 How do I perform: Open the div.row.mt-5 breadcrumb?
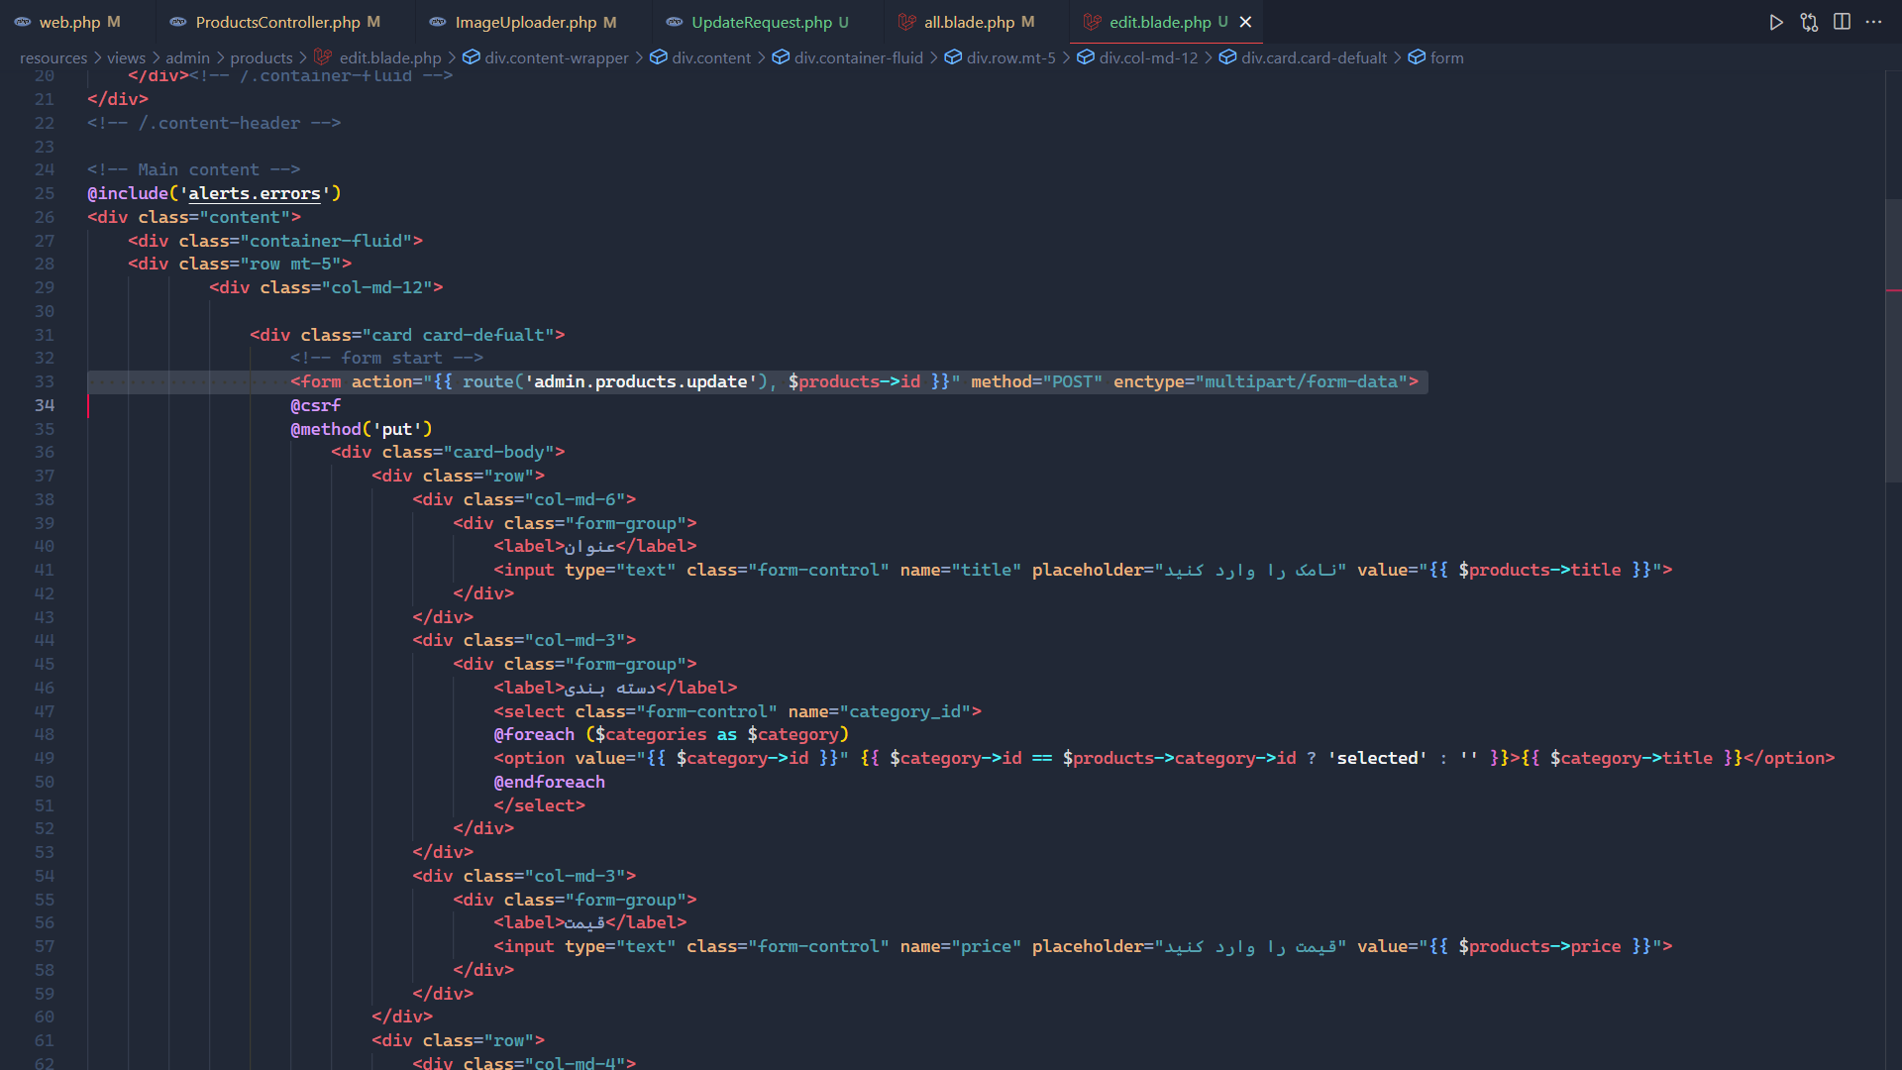(1010, 57)
